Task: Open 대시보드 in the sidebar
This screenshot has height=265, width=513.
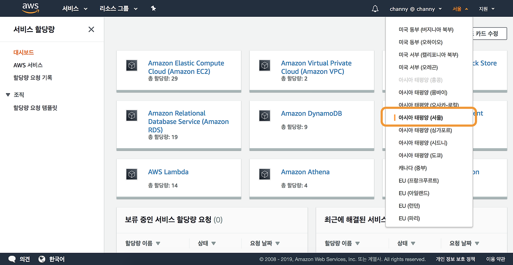Action: 24,52
